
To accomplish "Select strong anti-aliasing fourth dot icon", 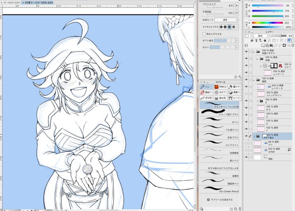I will pos(234,27).
